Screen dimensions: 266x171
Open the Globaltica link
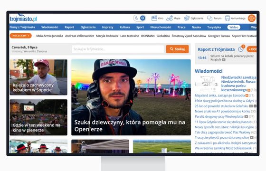click(163, 36)
